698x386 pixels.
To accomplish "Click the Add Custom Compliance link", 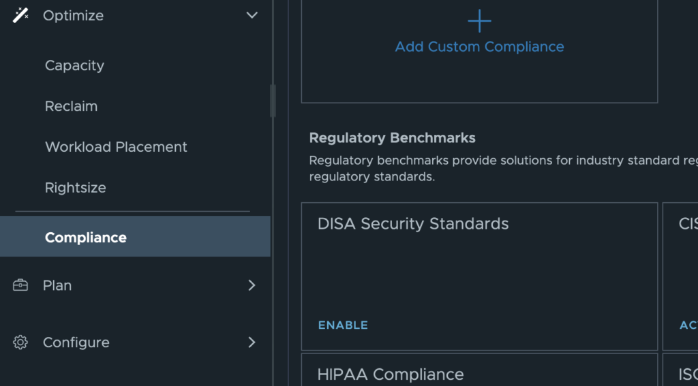I will click(479, 47).
